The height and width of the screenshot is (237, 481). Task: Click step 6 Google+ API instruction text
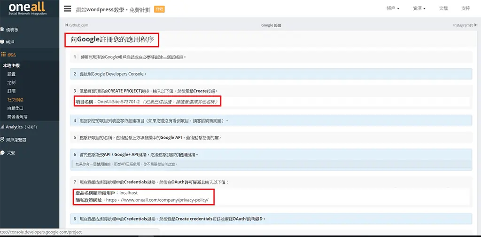[x=139, y=154]
